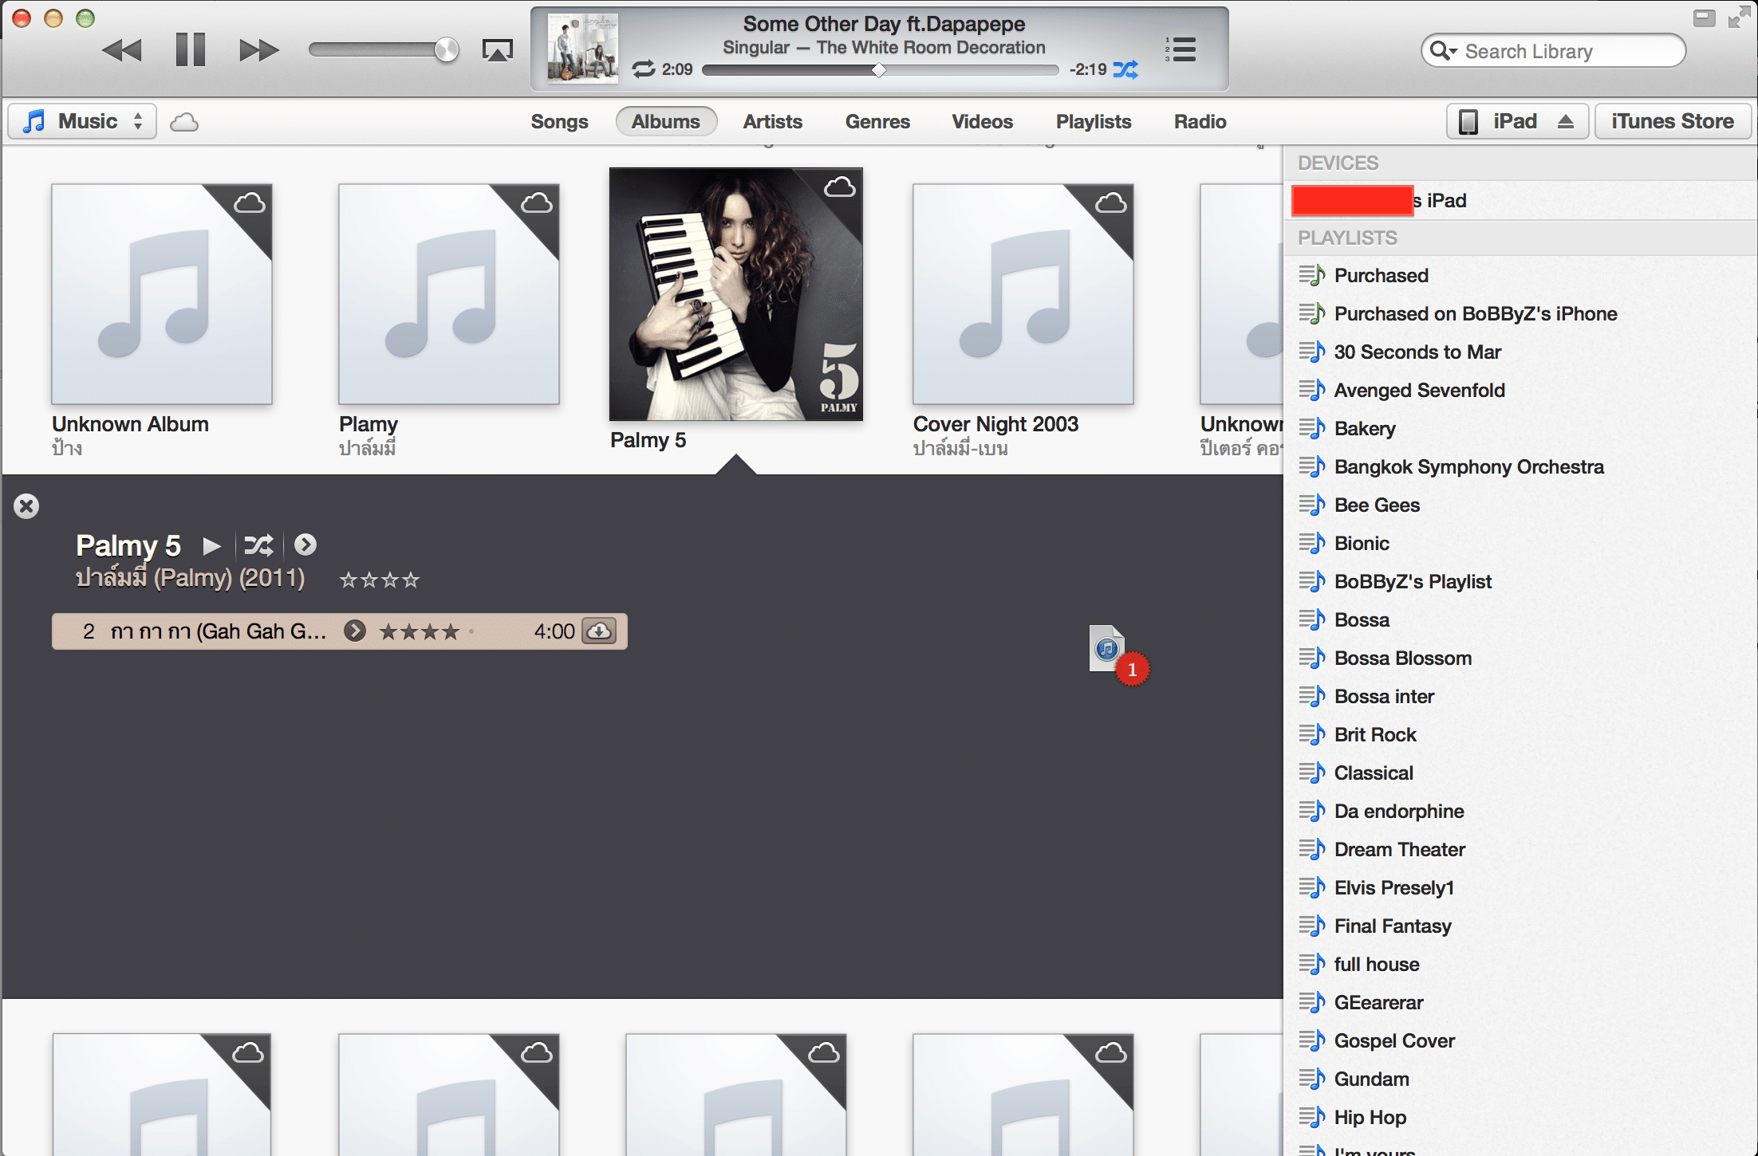Open the Radio tab
The height and width of the screenshot is (1156, 1758).
(1200, 122)
